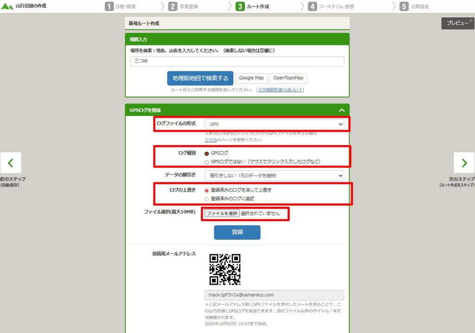Select the GPSログ radio option
475x333 pixels.
[x=207, y=153]
